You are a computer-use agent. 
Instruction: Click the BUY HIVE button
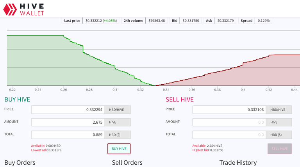point(119,149)
